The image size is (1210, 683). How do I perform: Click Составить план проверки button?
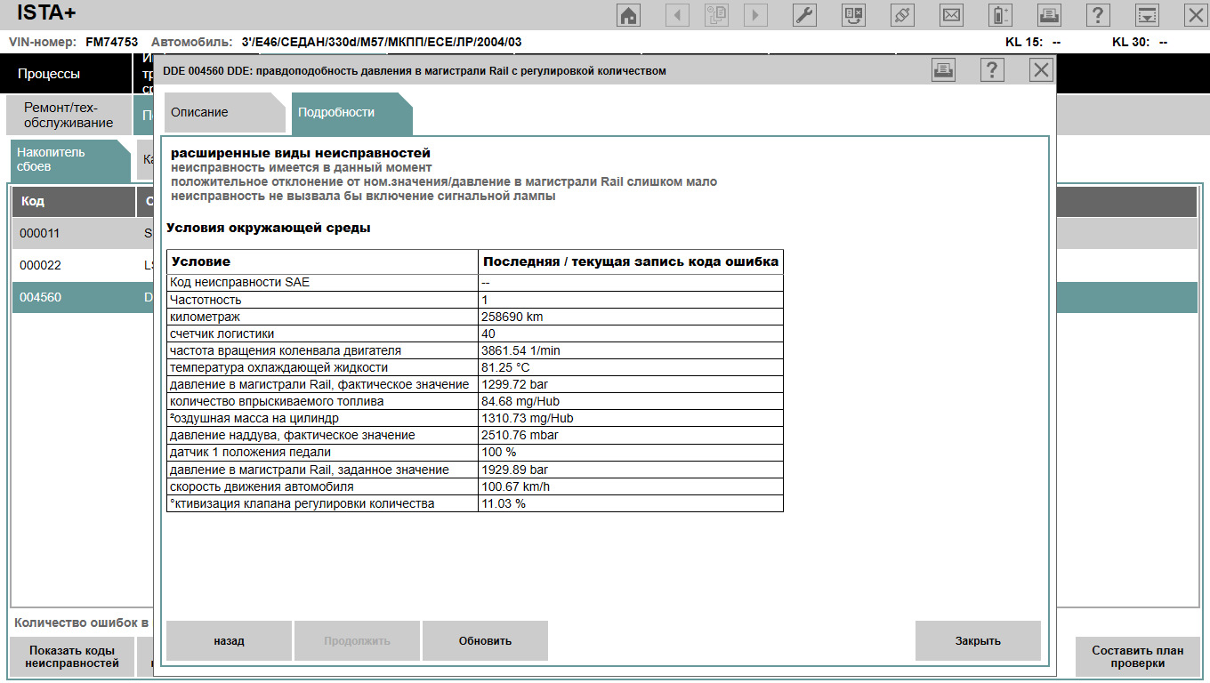point(1137,656)
